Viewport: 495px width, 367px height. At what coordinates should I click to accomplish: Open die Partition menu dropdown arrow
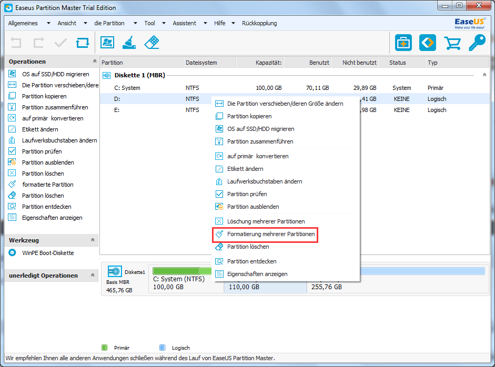(x=135, y=23)
